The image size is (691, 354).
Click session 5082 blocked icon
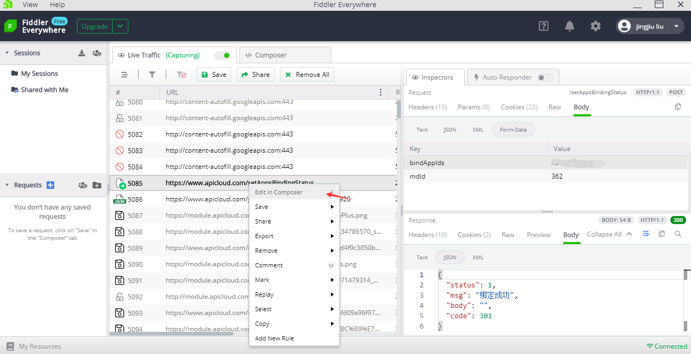(120, 134)
